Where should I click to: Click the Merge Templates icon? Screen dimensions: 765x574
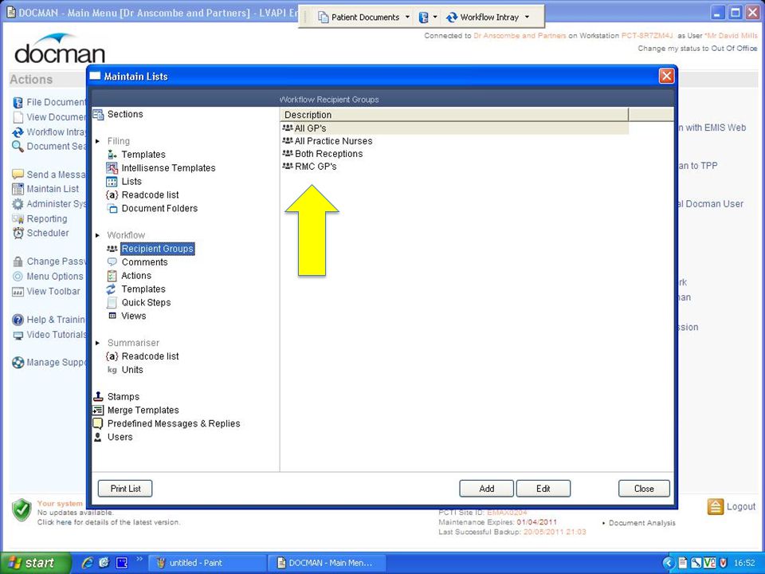tap(98, 410)
